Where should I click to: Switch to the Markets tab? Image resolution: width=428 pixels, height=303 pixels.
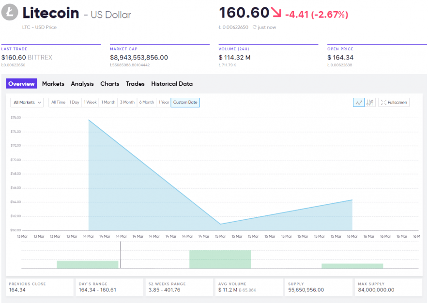tap(53, 84)
